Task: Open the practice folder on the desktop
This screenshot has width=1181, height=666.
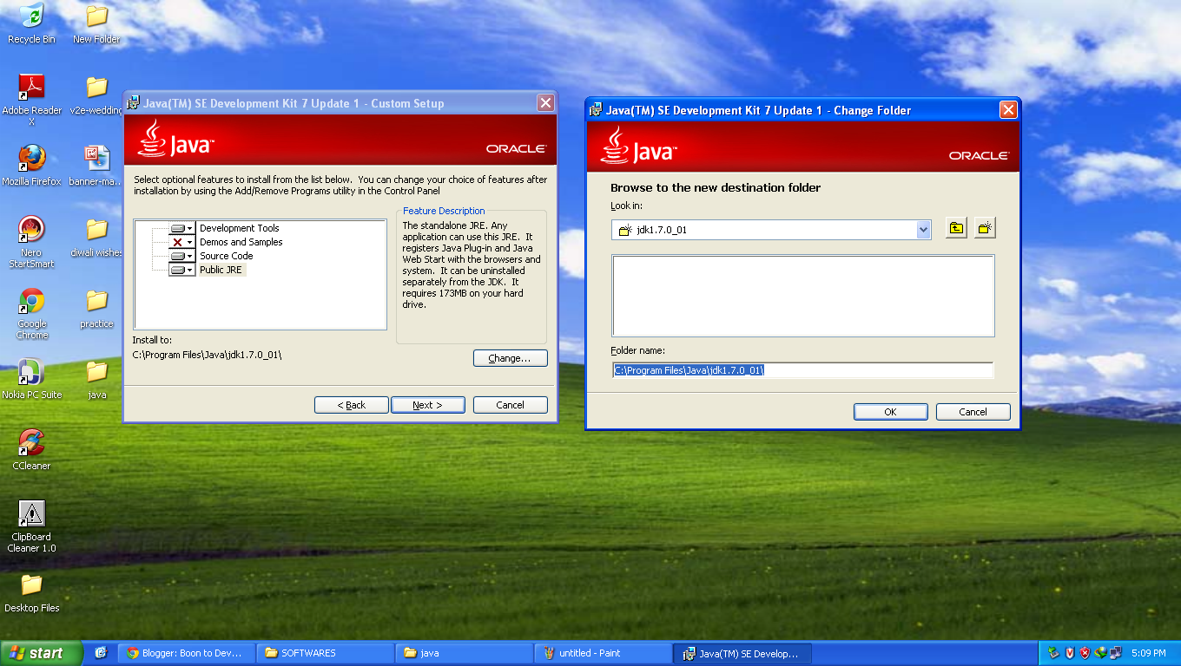Action: pos(96,308)
